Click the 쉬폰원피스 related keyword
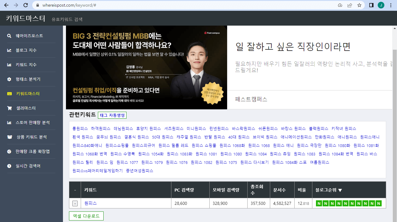Viewport: 397px width, 222px height. pyautogui.click(x=268, y=129)
